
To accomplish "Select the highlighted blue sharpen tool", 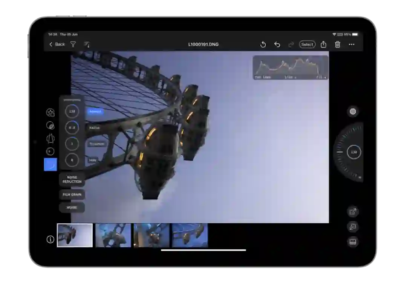I will pos(50,164).
